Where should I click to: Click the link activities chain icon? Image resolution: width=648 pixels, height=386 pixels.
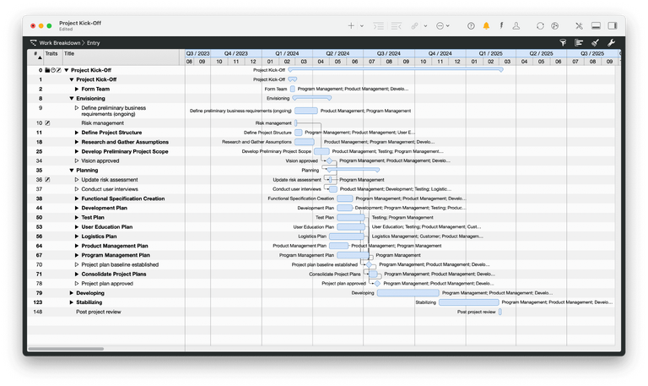pos(414,26)
